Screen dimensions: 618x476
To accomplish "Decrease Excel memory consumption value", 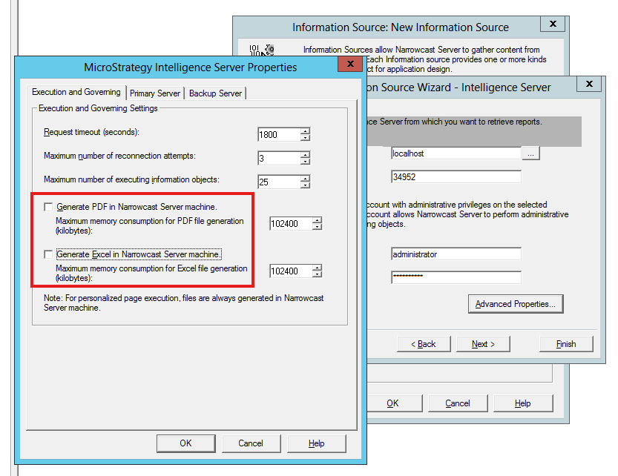I will pyautogui.click(x=318, y=274).
